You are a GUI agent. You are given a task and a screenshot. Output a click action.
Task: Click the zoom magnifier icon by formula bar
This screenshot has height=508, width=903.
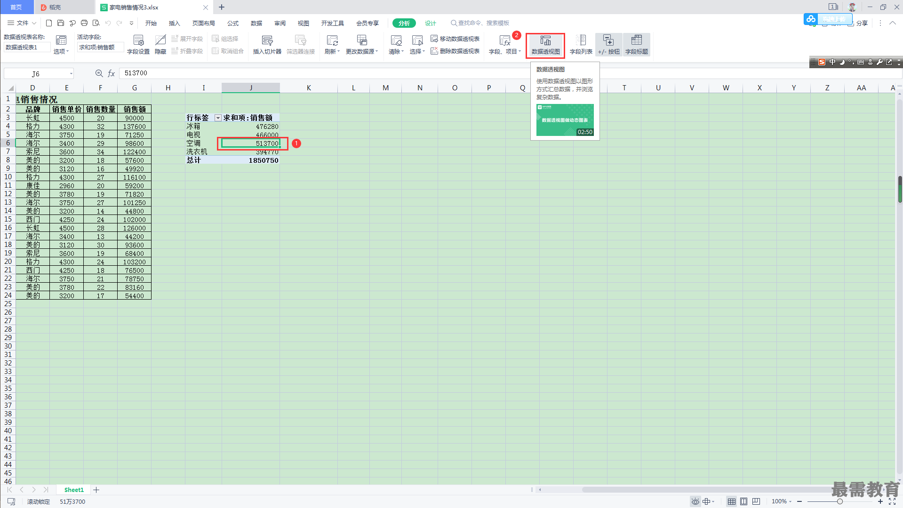tap(99, 73)
